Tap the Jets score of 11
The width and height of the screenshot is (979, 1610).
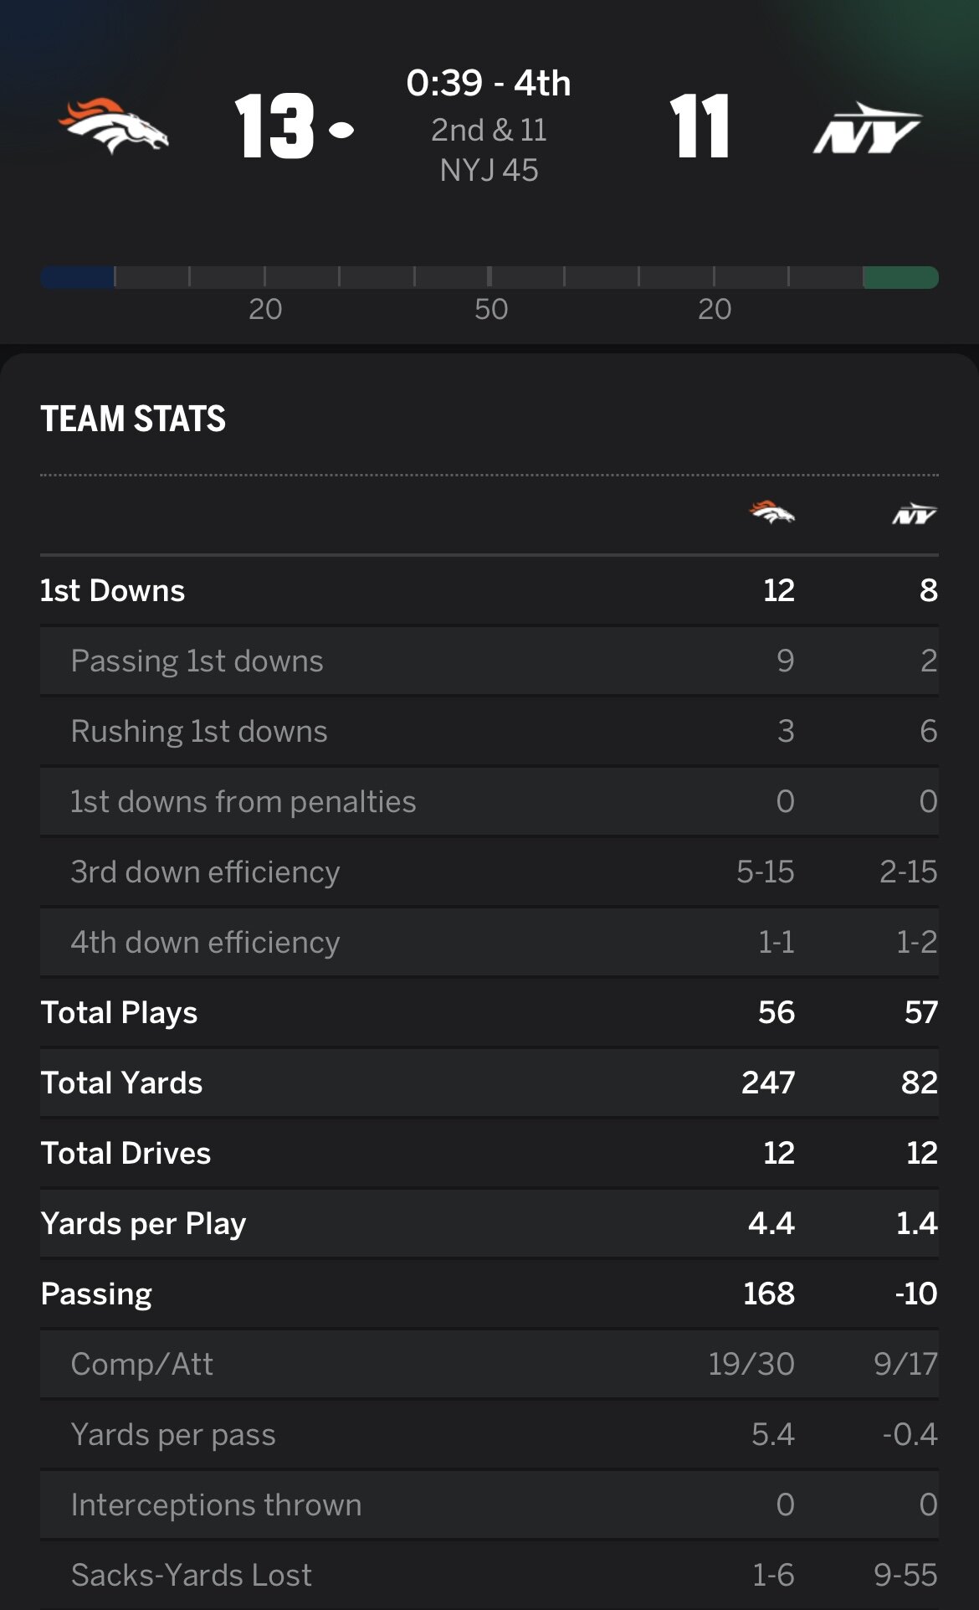[x=700, y=126]
